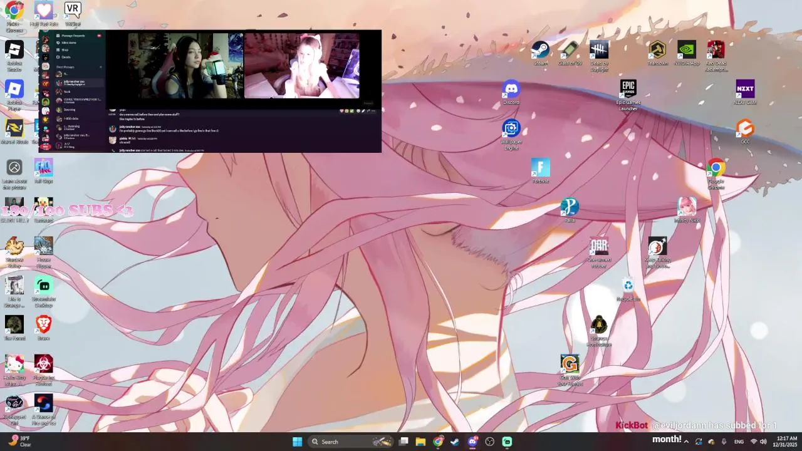The image size is (802, 451).
Task: Open the Wi-Fi network tray icon
Action: (754, 442)
